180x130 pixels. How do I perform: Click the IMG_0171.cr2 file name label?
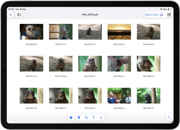pyautogui.click(x=61, y=44)
